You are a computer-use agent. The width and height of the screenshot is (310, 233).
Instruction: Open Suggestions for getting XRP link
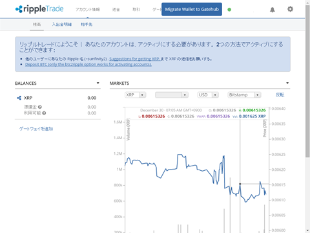coord(135,59)
